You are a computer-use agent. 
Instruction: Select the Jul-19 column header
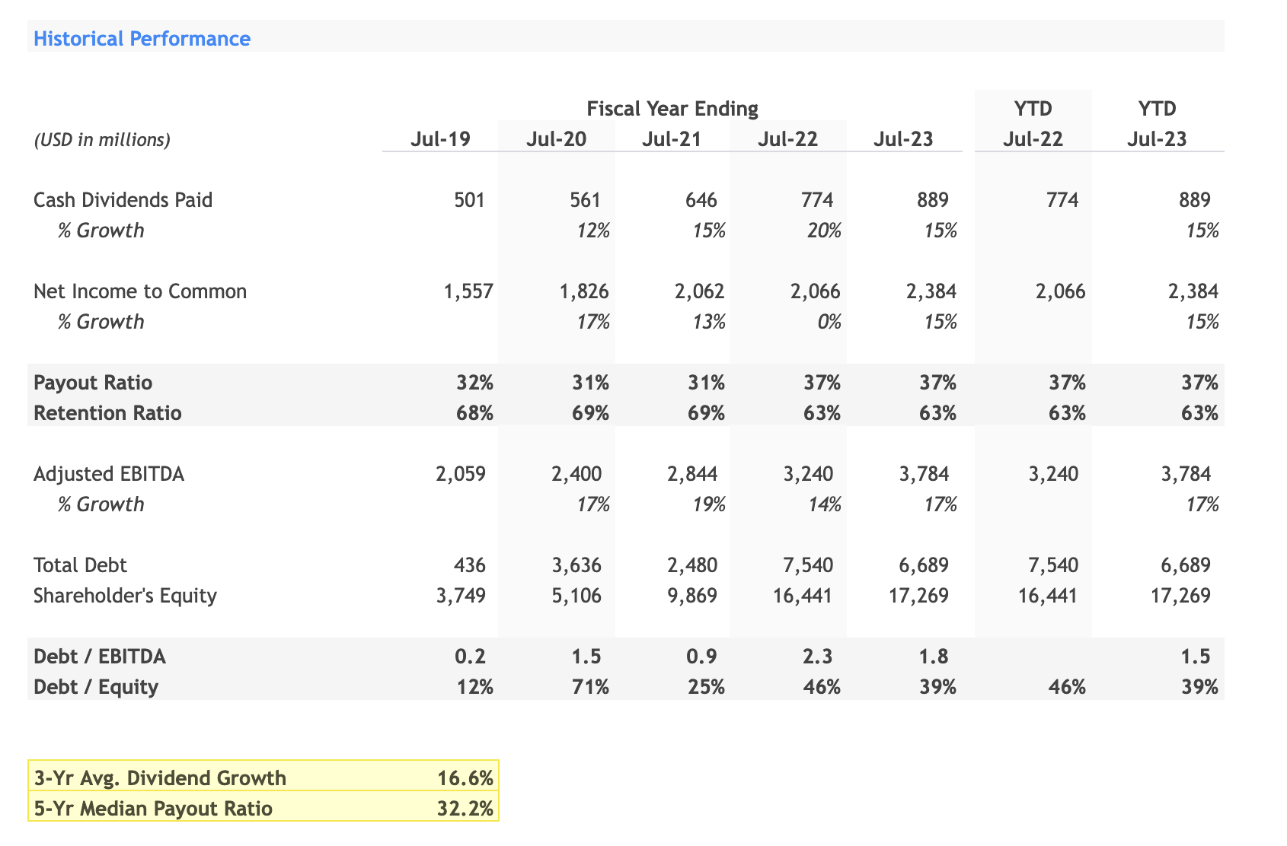[440, 138]
